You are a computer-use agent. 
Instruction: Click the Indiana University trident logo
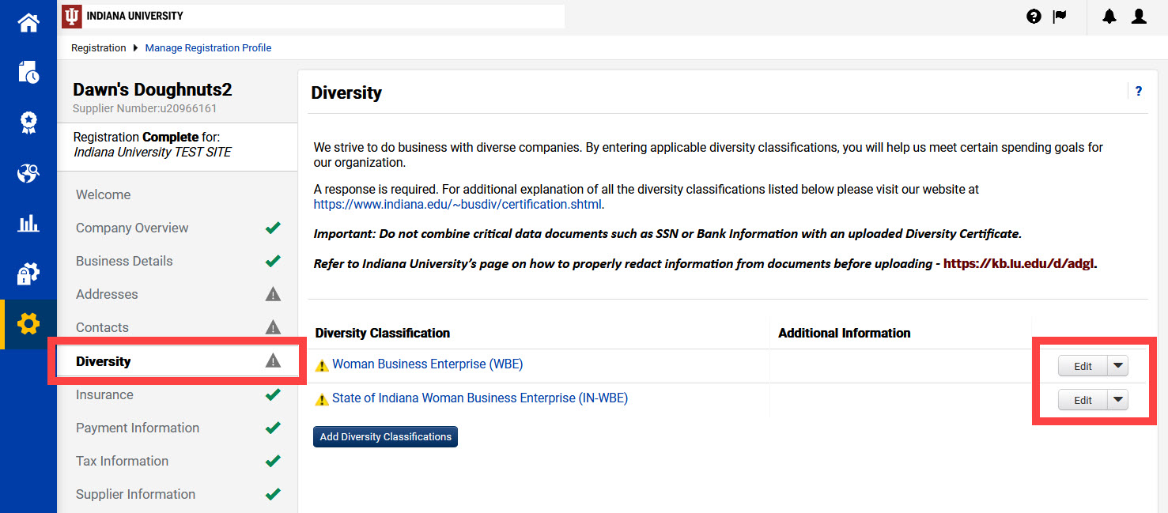pyautogui.click(x=71, y=16)
